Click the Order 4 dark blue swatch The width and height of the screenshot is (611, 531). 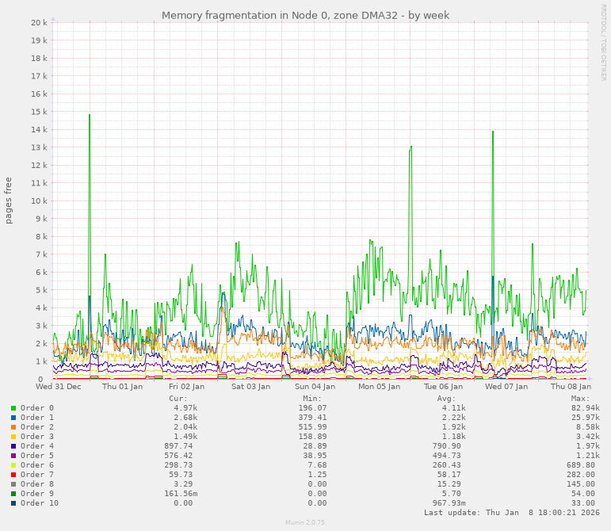click(13, 446)
